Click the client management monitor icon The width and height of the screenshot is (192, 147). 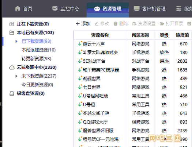pyautogui.click(x=137, y=8)
